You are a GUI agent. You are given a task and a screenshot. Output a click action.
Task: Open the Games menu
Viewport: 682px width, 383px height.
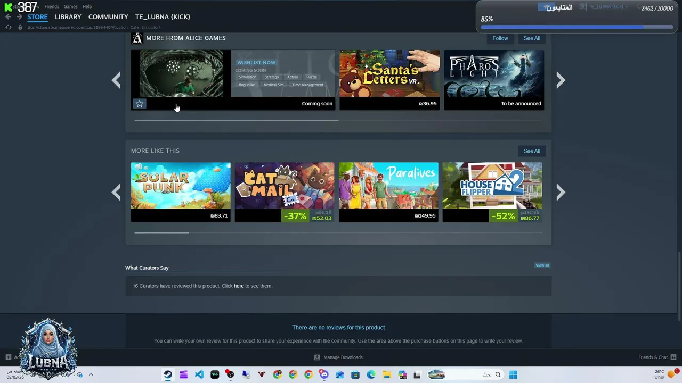pyautogui.click(x=71, y=6)
